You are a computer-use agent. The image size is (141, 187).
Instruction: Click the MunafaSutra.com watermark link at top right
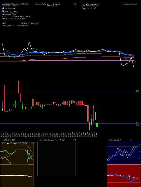coord(130,4)
